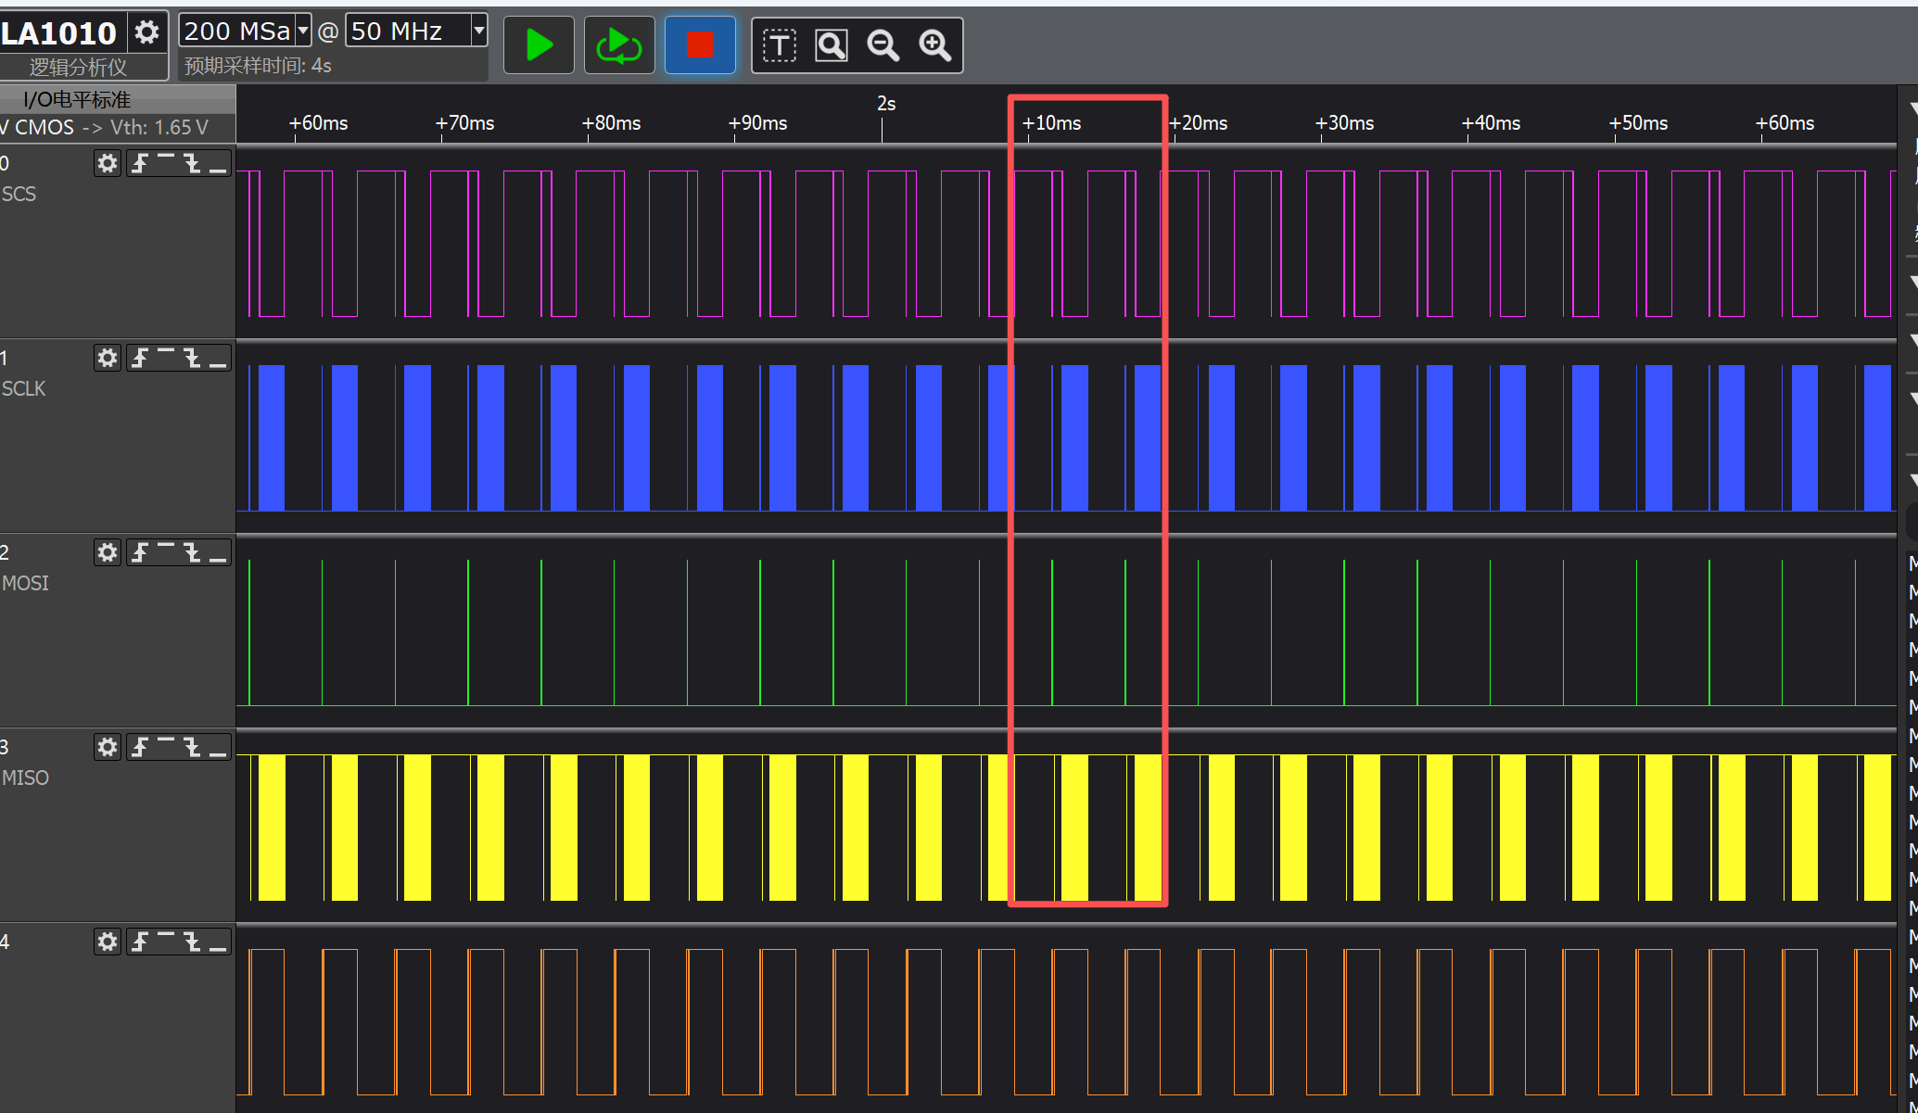Open MOSI channel 2 settings gear
Image resolution: width=1918 pixels, height=1113 pixels.
(108, 553)
